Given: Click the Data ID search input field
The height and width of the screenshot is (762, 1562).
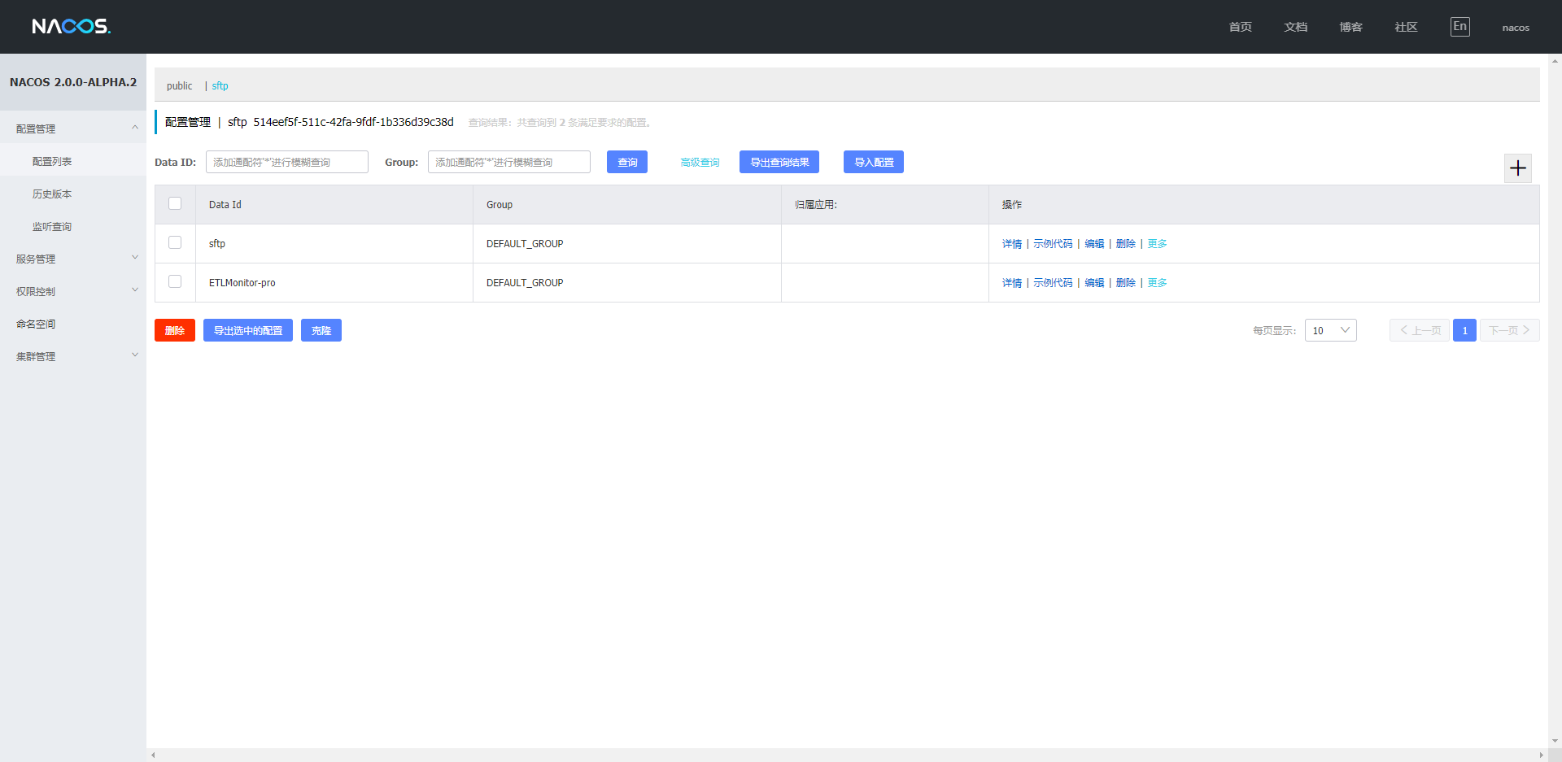Looking at the screenshot, I should click(x=286, y=162).
